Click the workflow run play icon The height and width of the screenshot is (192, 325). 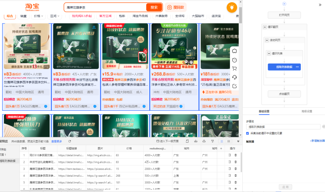[284, 4]
